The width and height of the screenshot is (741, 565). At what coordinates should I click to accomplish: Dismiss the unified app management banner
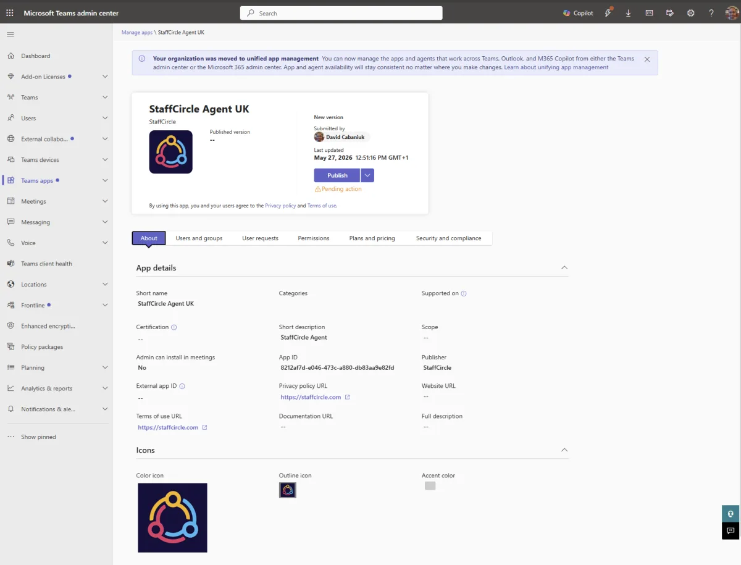tap(647, 59)
